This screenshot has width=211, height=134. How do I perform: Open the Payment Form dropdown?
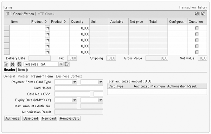click(75, 82)
